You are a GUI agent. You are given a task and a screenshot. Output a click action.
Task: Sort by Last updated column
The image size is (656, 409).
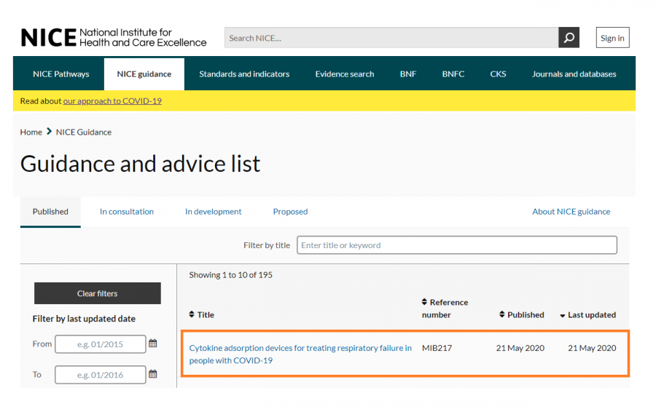[x=587, y=315]
